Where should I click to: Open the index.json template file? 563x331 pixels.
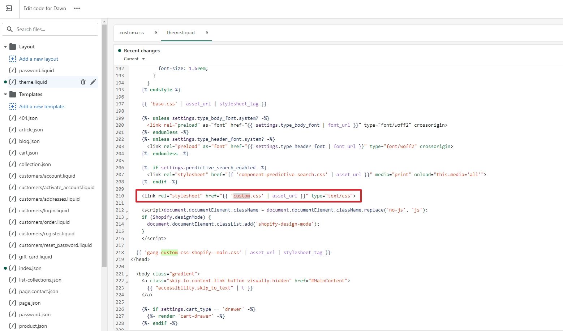[30, 268]
